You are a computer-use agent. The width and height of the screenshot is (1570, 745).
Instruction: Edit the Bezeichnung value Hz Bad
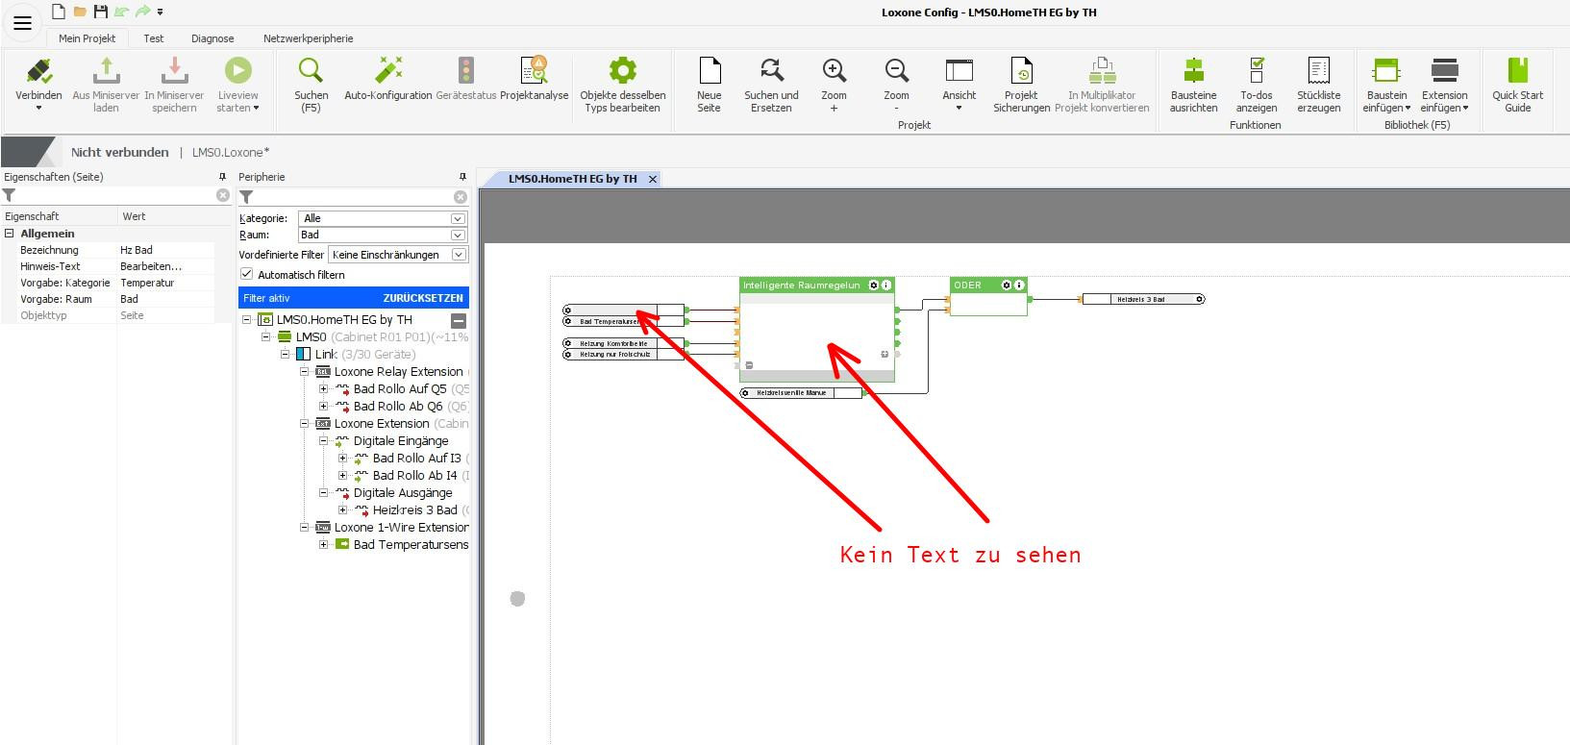click(165, 250)
